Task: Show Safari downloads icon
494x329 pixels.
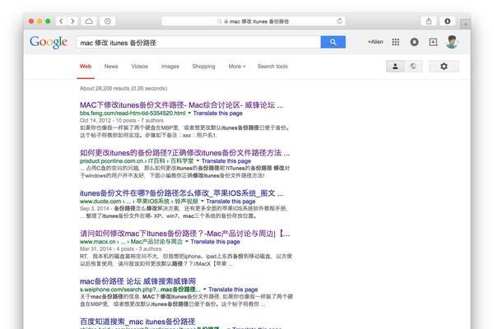Action: [447, 21]
